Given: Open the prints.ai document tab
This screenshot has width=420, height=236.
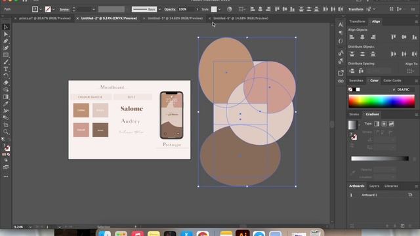Looking at the screenshot, I should point(45,18).
